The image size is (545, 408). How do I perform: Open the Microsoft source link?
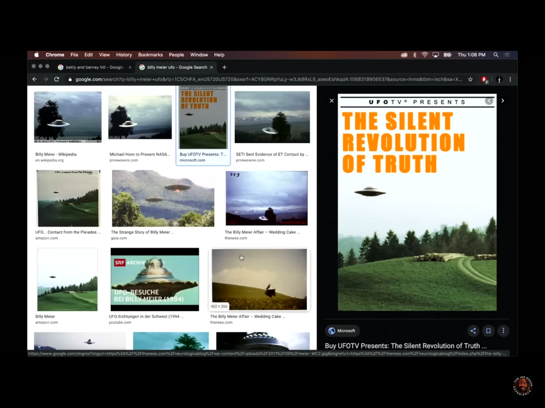[342, 331]
